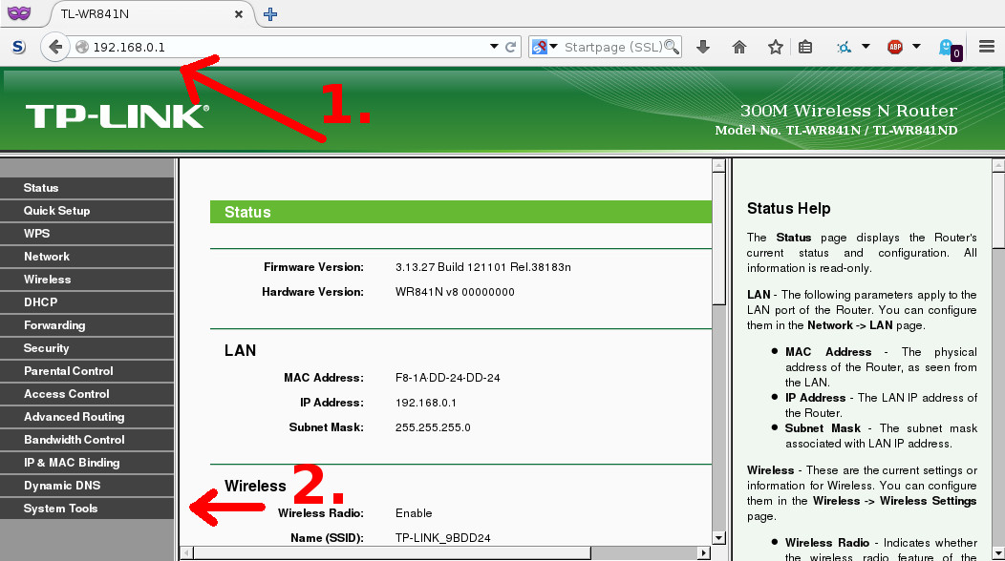
Task: Open Wireless in the router sidebar
Action: (48, 280)
